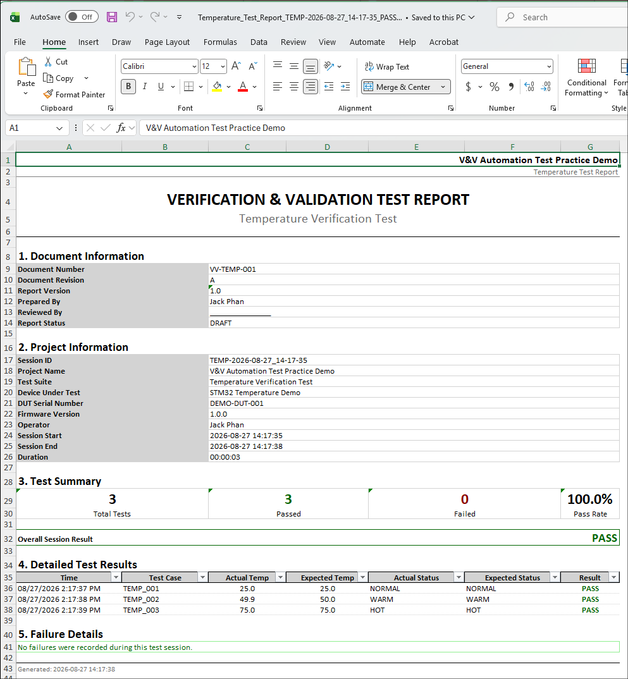Toggle Align Right

point(311,87)
